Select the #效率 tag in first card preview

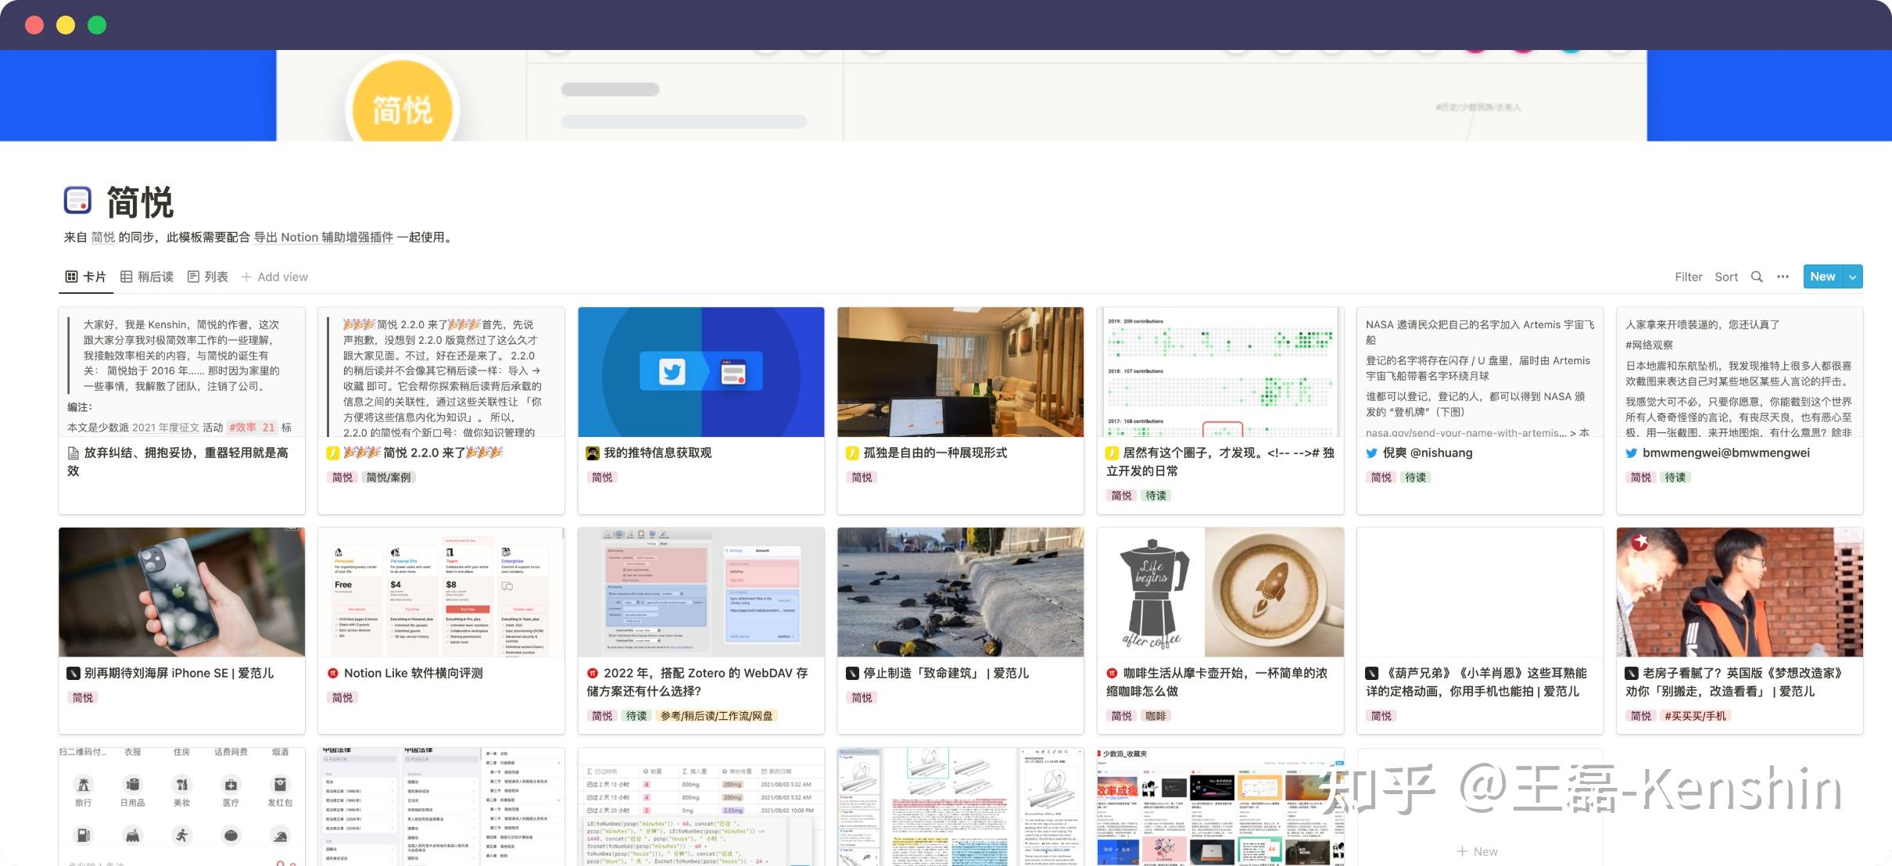click(x=251, y=428)
